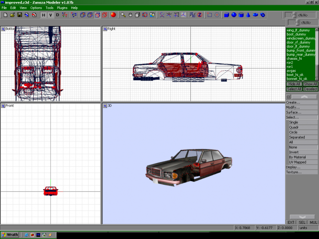Toggle the V axis lock button
This screenshot has height=239, width=319.
pyautogui.click(x=51, y=15)
